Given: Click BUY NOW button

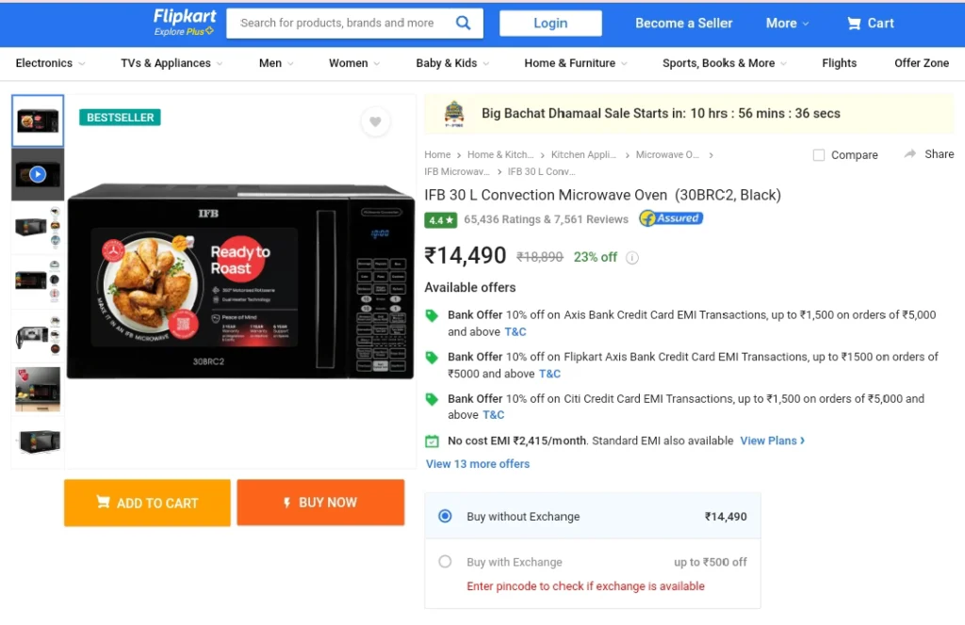Looking at the screenshot, I should click(320, 503).
